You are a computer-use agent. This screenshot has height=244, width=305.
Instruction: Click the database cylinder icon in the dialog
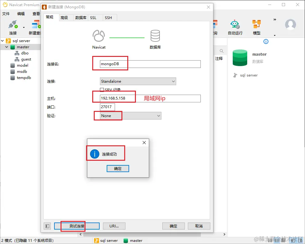tap(155, 36)
